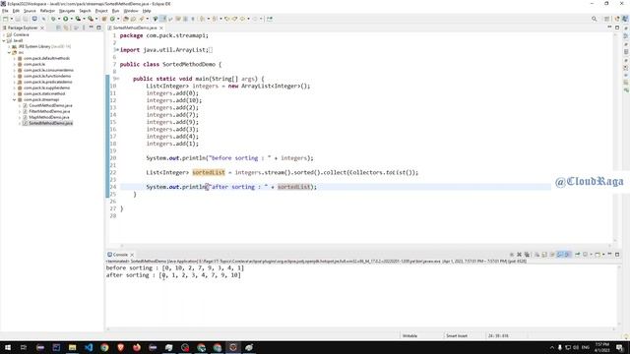
Task: Select CountMethodDemo.java in tree
Action: [x=50, y=105]
